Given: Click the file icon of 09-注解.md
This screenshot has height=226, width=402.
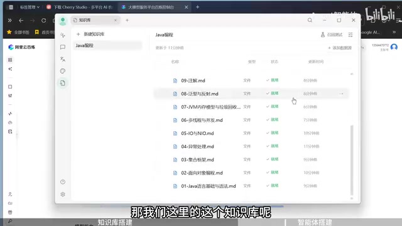Looking at the screenshot, I should tap(175, 81).
